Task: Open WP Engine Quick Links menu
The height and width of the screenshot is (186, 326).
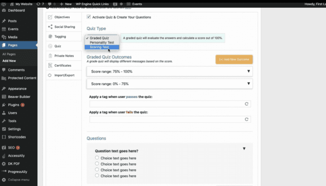Action: tap(92, 4)
